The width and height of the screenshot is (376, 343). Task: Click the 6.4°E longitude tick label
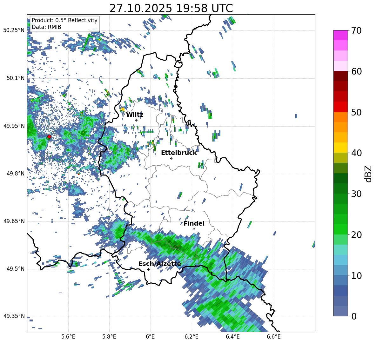pos(232,337)
